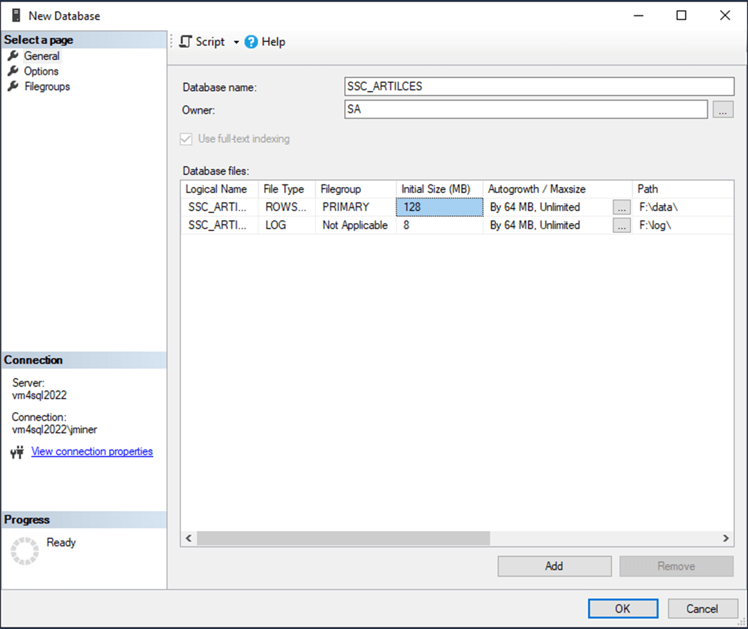Viewport: 748px width, 629px height.
Task: Select the ROWS file logical name cell
Action: click(219, 207)
